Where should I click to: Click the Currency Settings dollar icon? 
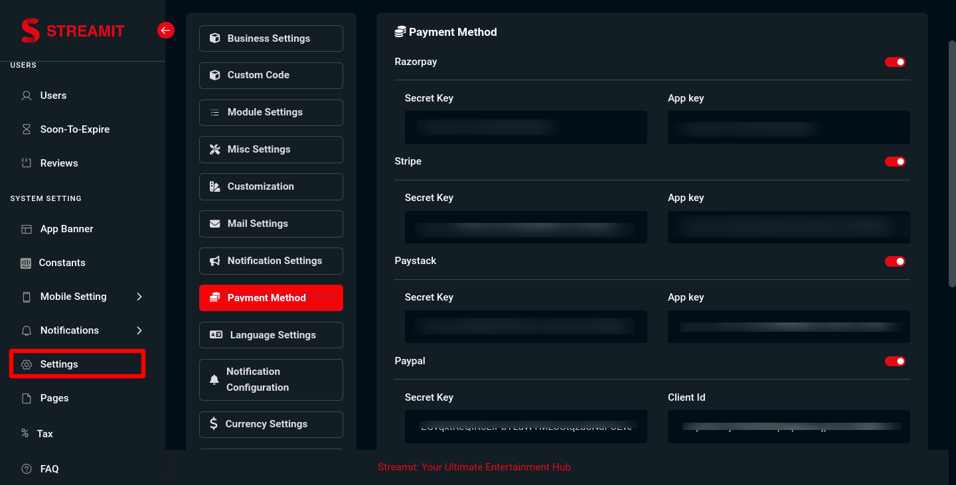pos(213,423)
